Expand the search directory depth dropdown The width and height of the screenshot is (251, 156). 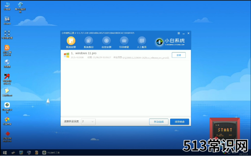click(88, 121)
